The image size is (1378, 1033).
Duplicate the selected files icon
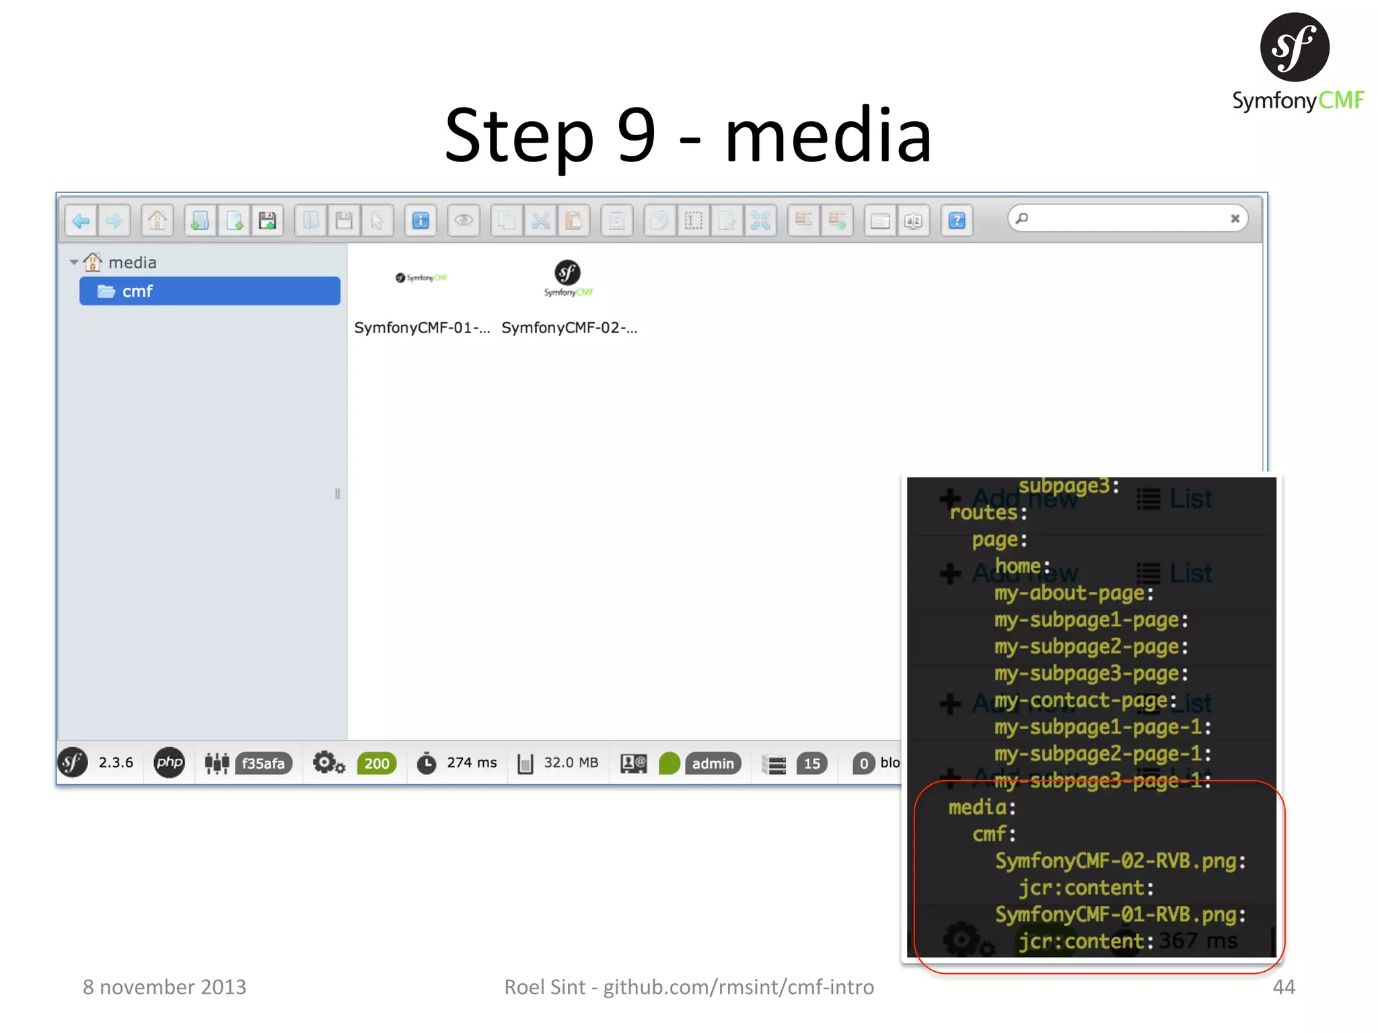click(660, 221)
